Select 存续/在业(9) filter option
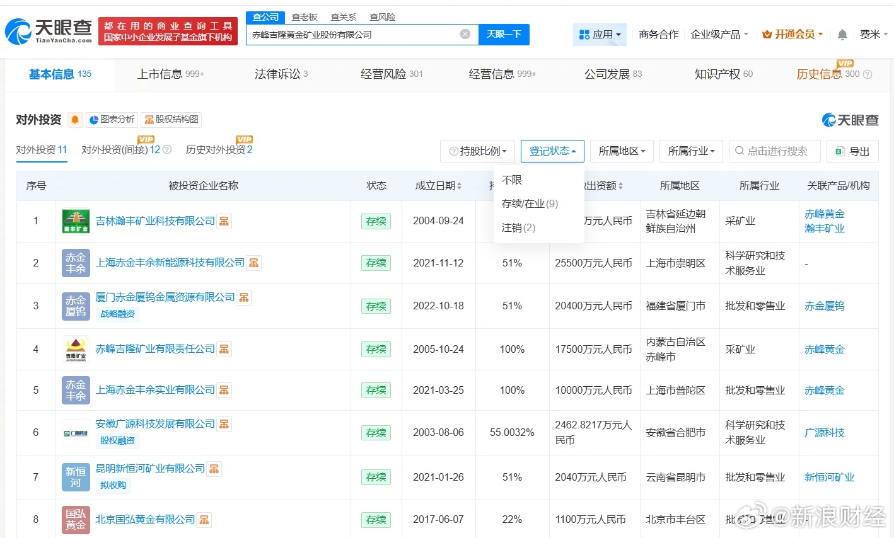 click(530, 203)
